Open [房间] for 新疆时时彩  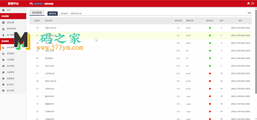[233, 104]
